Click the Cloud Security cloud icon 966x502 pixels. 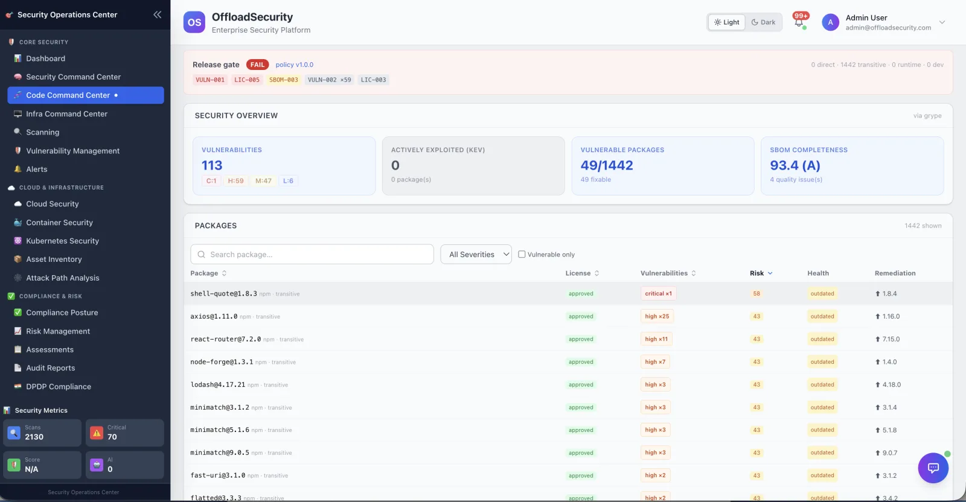(18, 204)
